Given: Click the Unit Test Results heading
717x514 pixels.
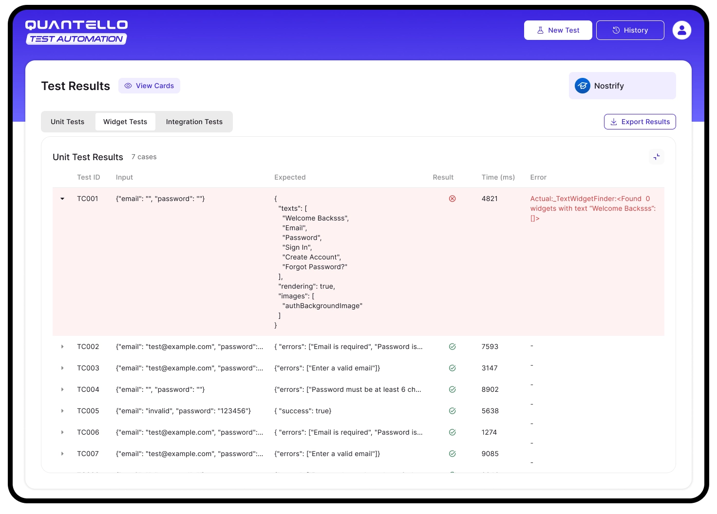Looking at the screenshot, I should (x=88, y=157).
